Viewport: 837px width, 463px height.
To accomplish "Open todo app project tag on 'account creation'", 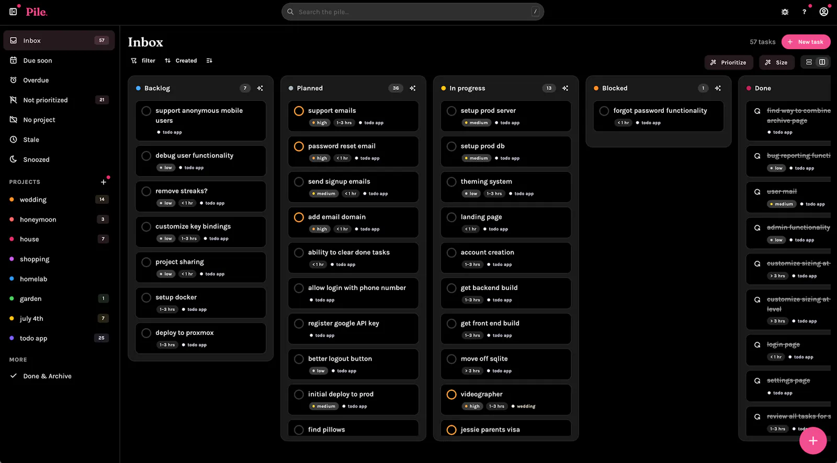I will click(500, 264).
